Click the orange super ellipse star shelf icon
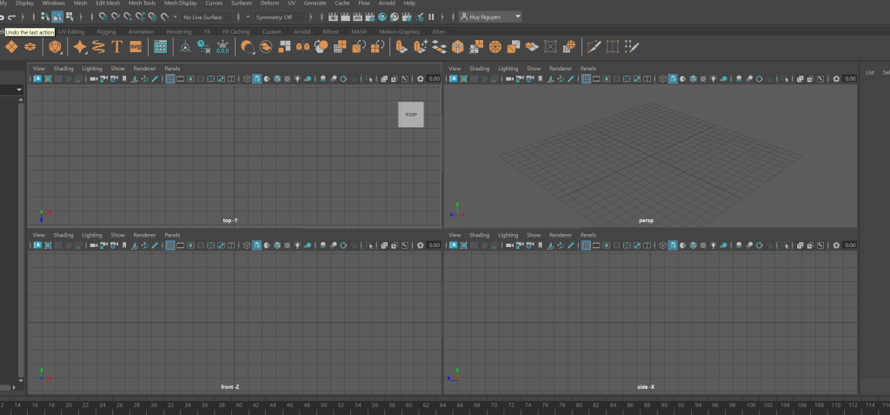The width and height of the screenshot is (890, 415). [x=80, y=47]
